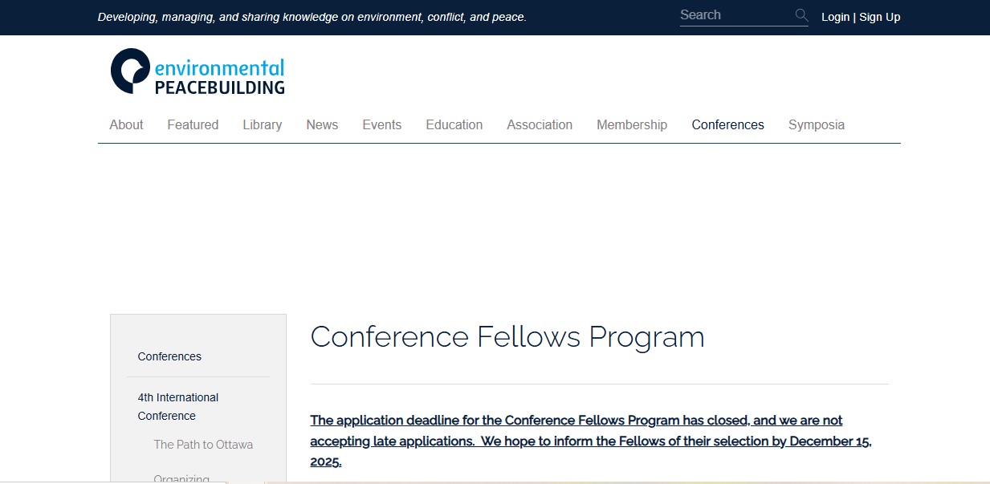
Task: Open the Events menu
Action: pyautogui.click(x=382, y=124)
